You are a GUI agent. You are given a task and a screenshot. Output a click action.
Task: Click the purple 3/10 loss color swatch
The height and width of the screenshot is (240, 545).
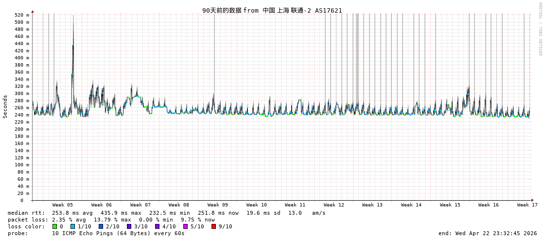coord(129,226)
